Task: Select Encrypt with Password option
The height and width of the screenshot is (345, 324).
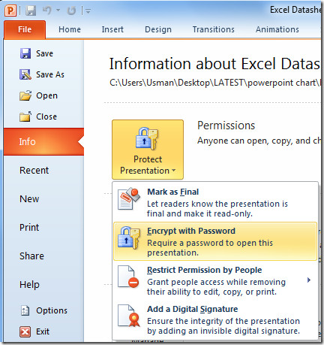Action: [215, 241]
